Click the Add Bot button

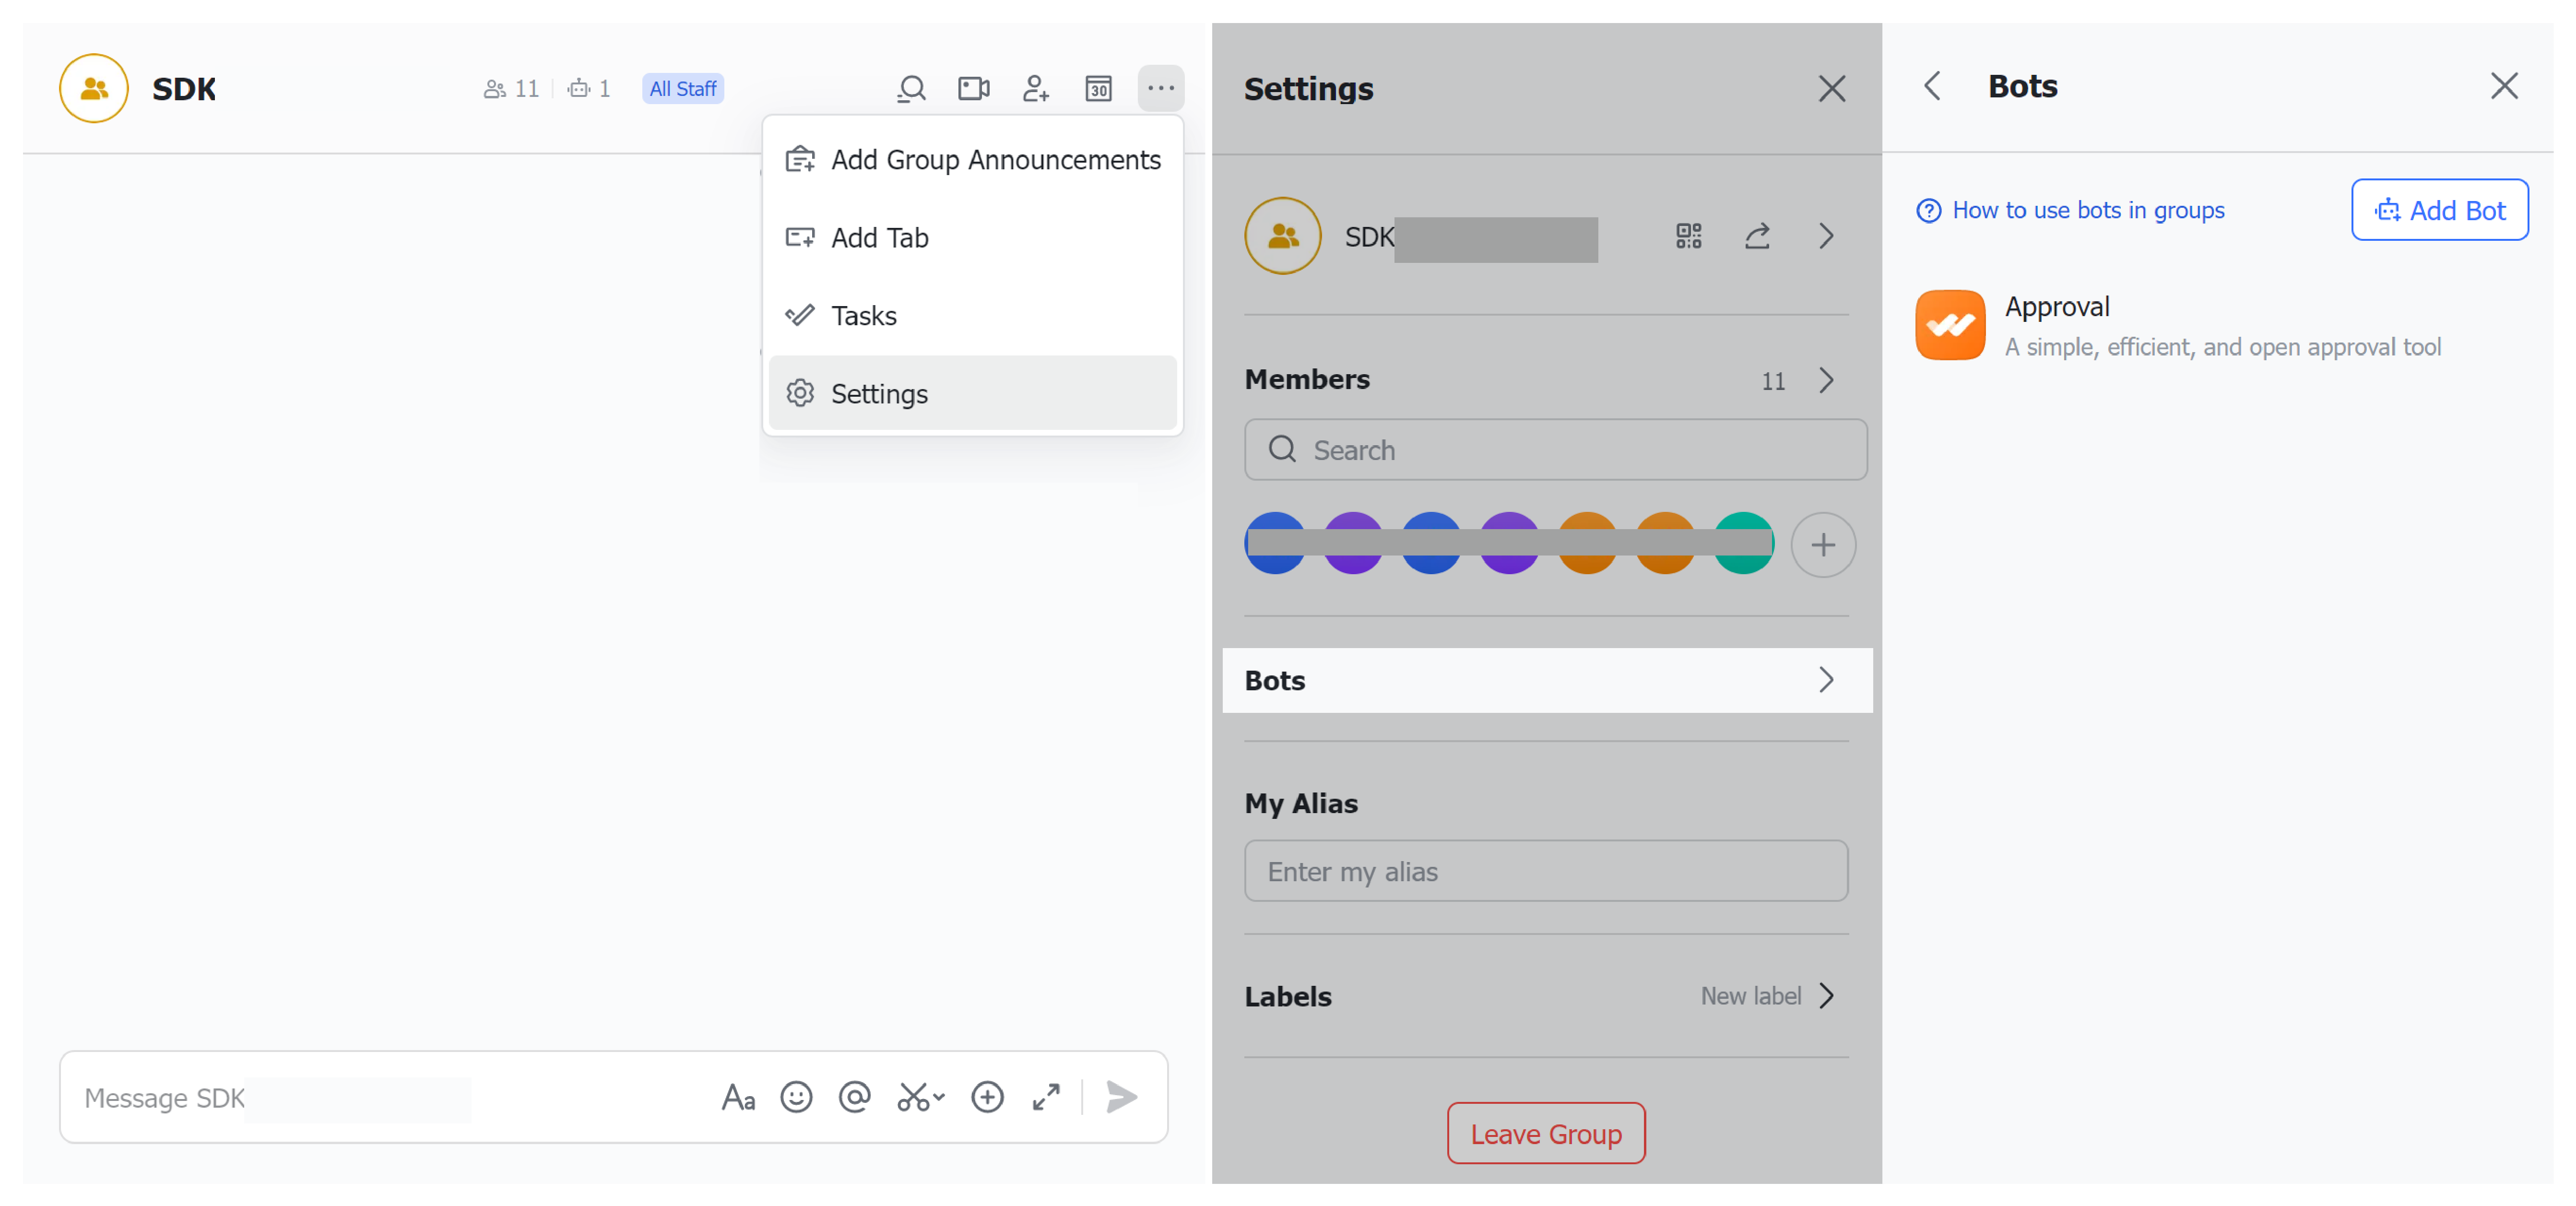2439,210
